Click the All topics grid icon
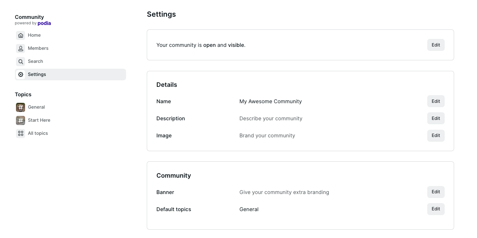 pyautogui.click(x=21, y=133)
